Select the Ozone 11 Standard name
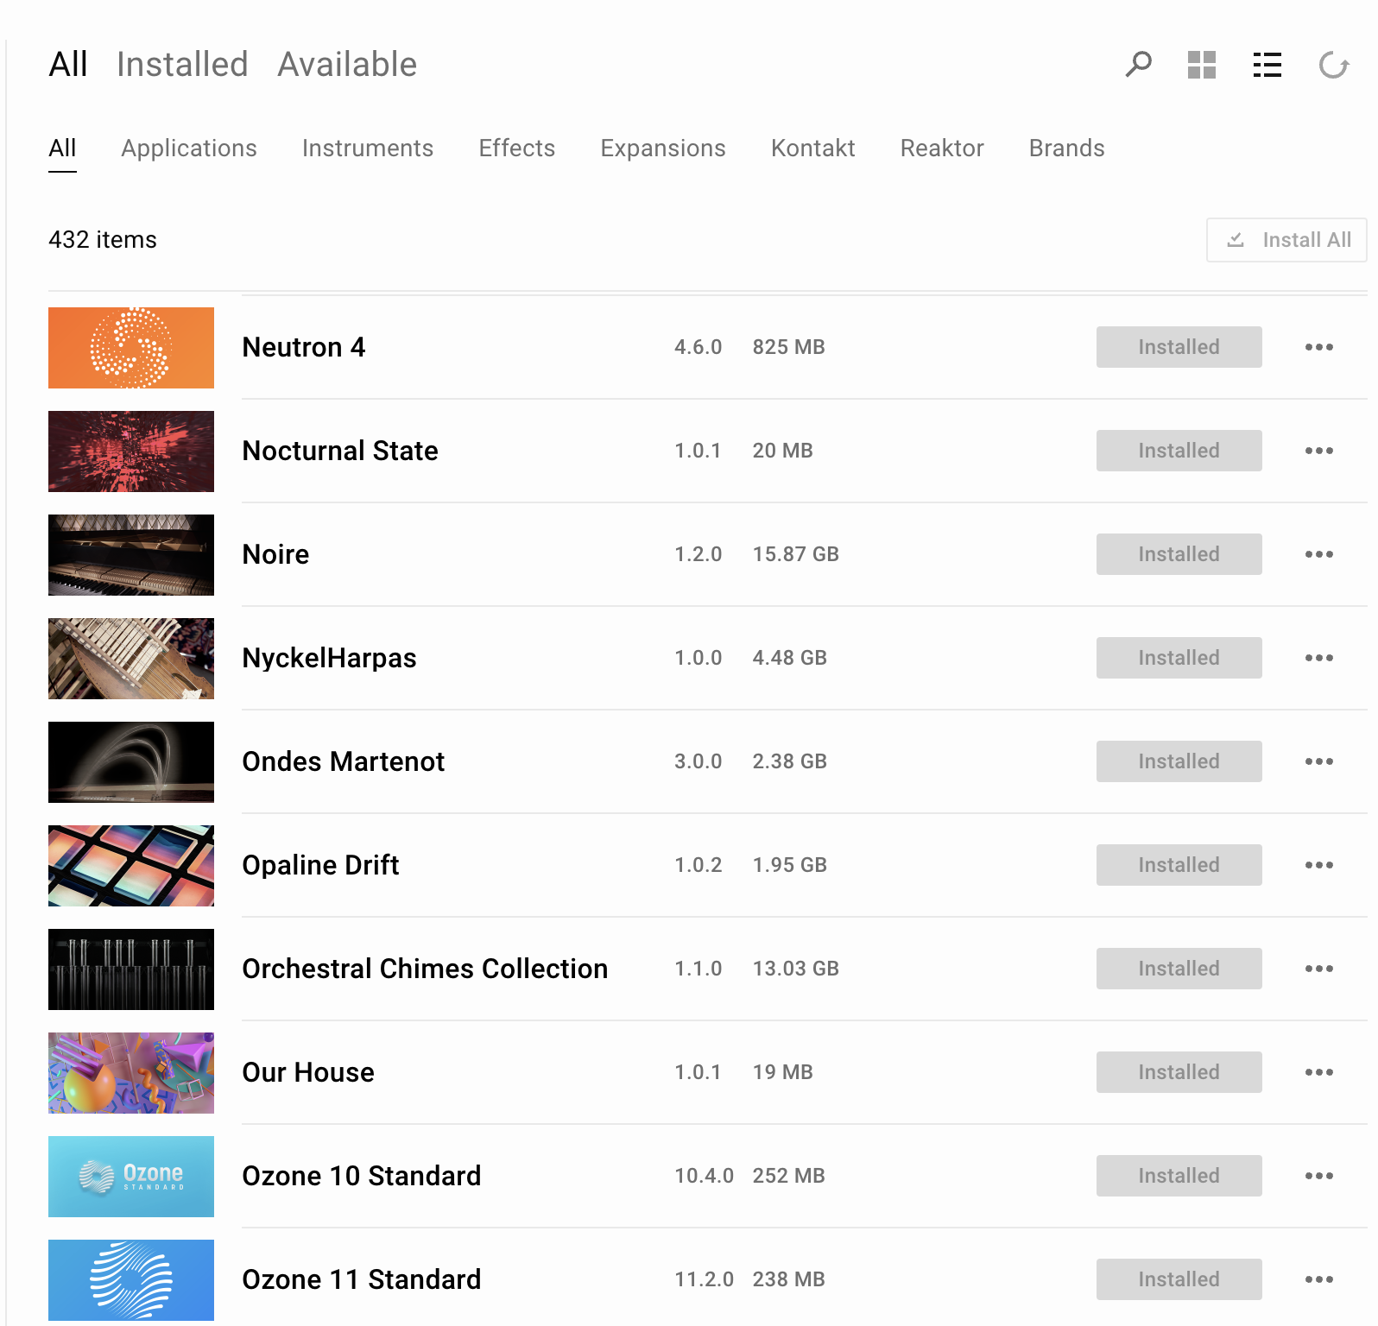 tap(362, 1279)
